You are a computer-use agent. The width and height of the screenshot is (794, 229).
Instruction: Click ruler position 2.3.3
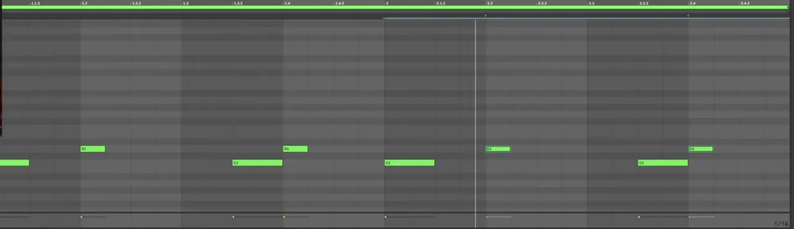point(643,3)
